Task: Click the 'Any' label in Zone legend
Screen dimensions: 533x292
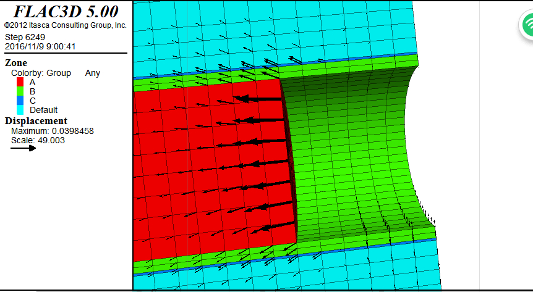Action: point(93,73)
